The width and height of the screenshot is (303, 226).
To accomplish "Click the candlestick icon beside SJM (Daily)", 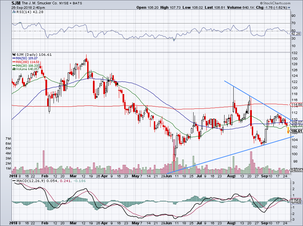I will pos(14,54).
